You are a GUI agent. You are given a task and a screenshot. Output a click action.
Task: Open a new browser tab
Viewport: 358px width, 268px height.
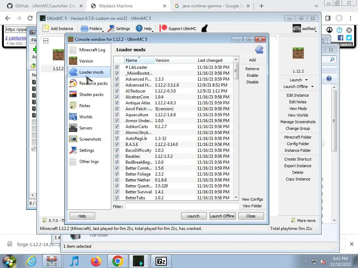pos(262,6)
